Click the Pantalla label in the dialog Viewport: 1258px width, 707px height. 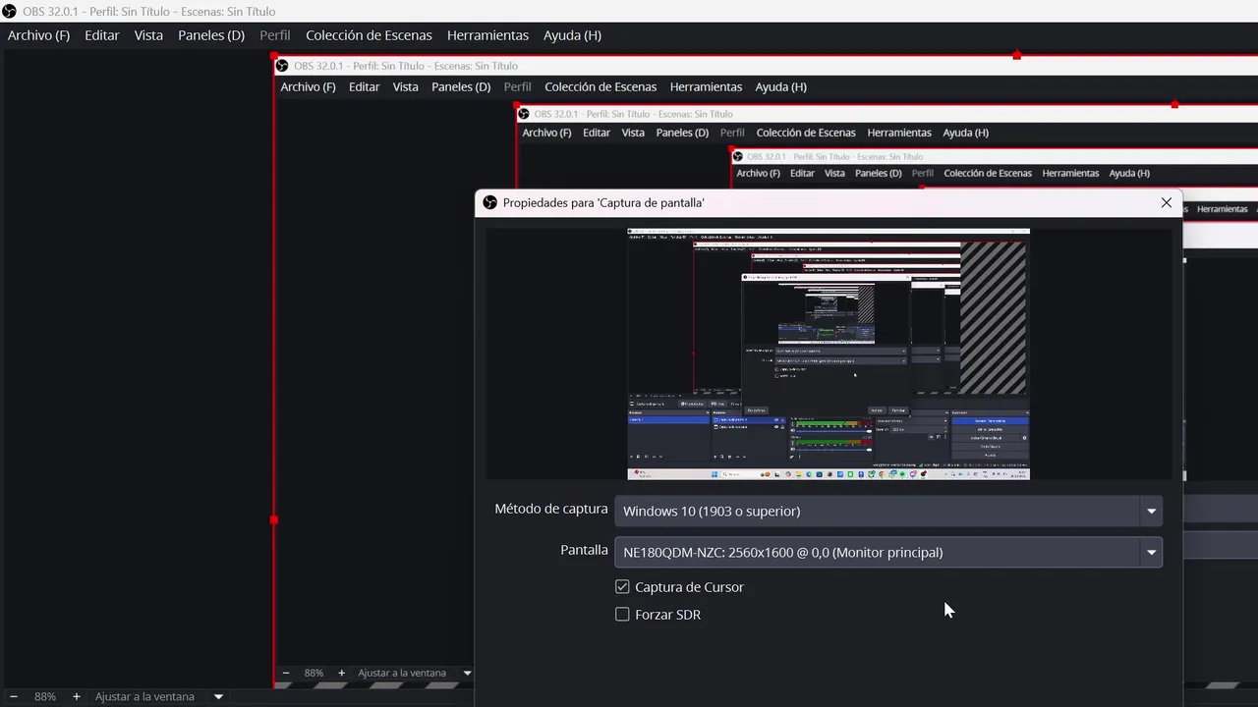584,550
